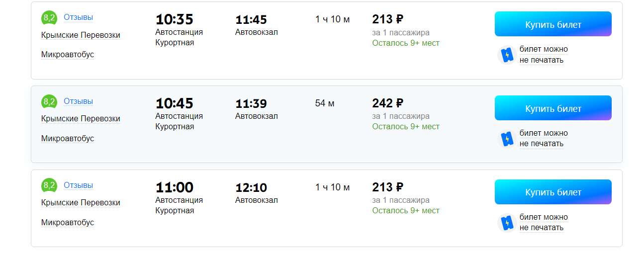Click e-ticket icon on the 10:35 trip
The width and height of the screenshot is (644, 256).
pos(507,55)
